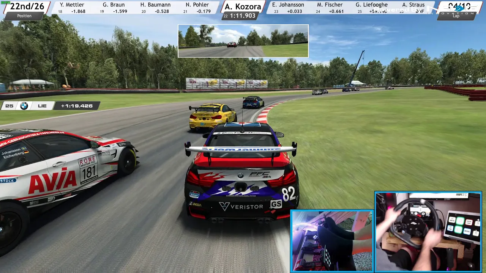This screenshot has height=273, width=486.
Task: Click the Lap counter label
Action: pyautogui.click(x=456, y=16)
